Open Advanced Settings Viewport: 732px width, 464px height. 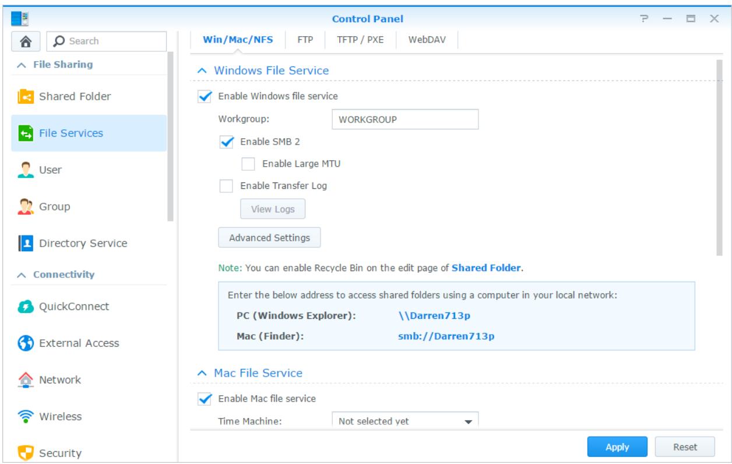click(269, 238)
